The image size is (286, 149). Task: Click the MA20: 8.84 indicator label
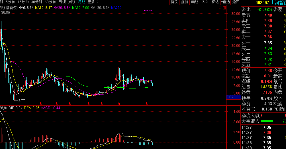62,8
